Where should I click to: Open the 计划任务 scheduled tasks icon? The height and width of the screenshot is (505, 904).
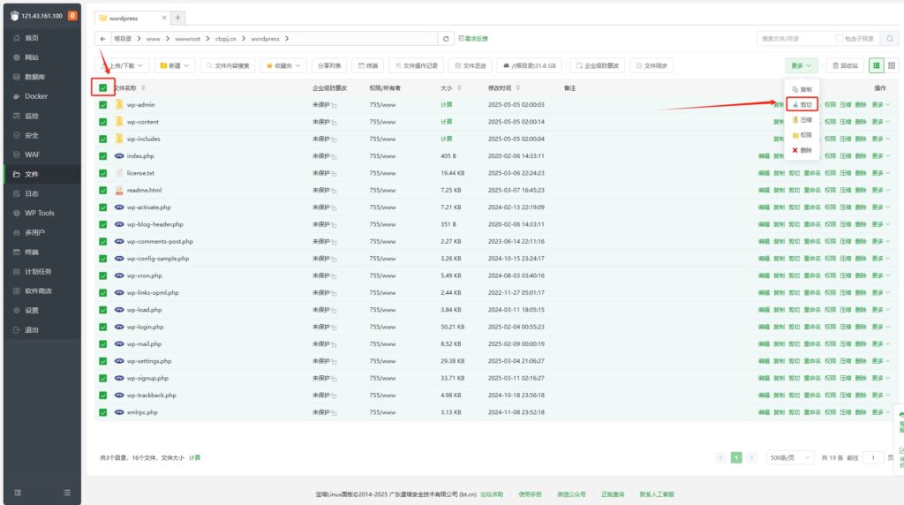point(17,272)
